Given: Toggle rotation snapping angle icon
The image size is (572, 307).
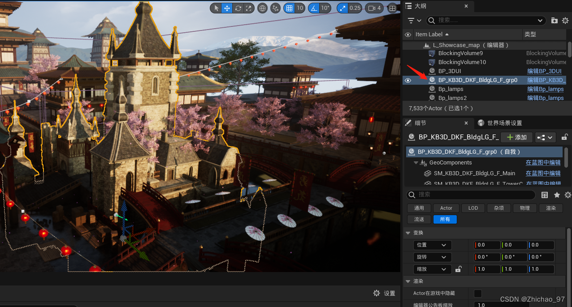Looking at the screenshot, I should tap(314, 8).
